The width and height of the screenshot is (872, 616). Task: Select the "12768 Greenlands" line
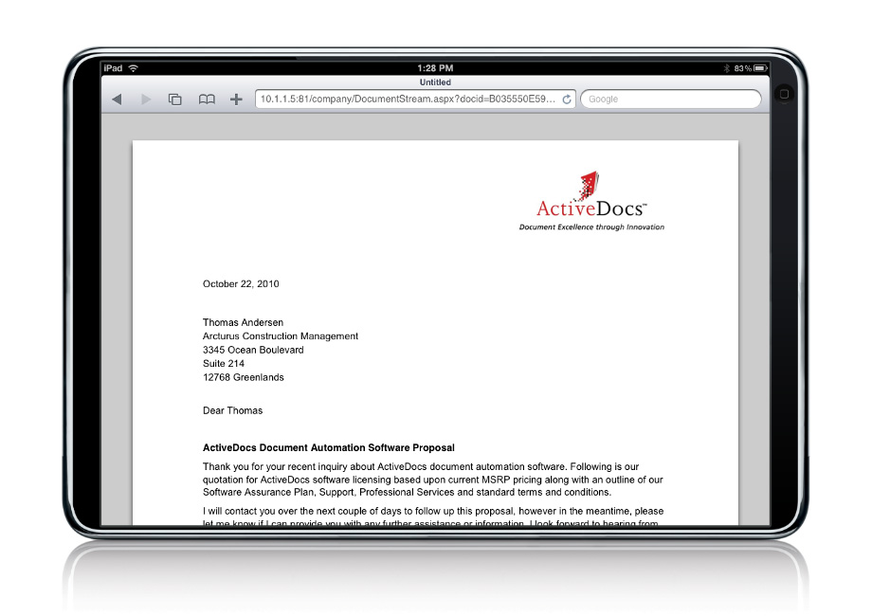243,377
